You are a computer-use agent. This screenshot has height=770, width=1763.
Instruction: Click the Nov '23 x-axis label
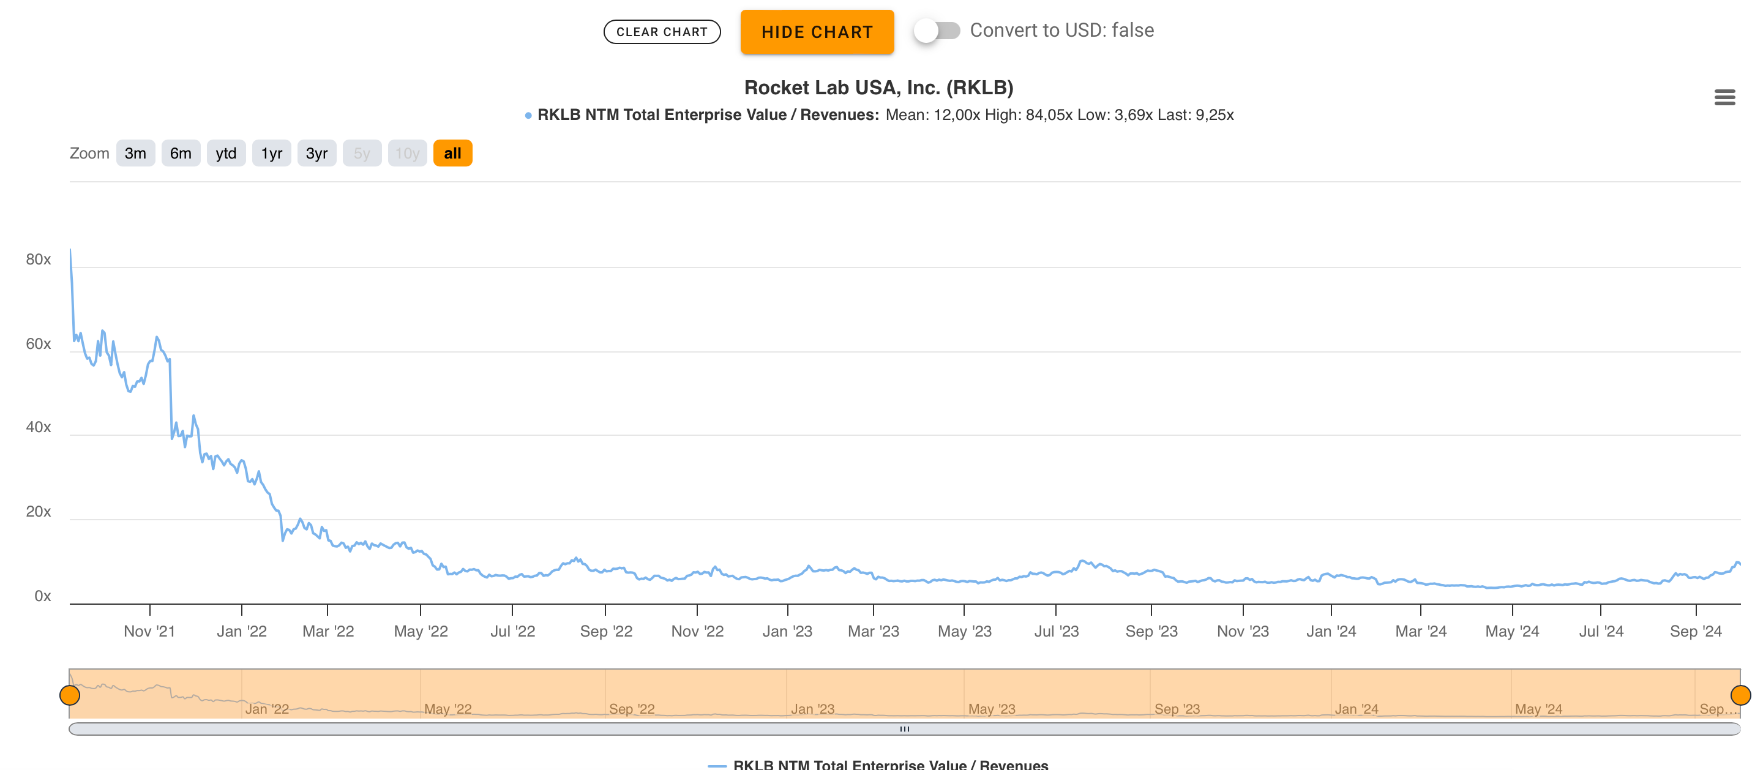click(x=1243, y=631)
